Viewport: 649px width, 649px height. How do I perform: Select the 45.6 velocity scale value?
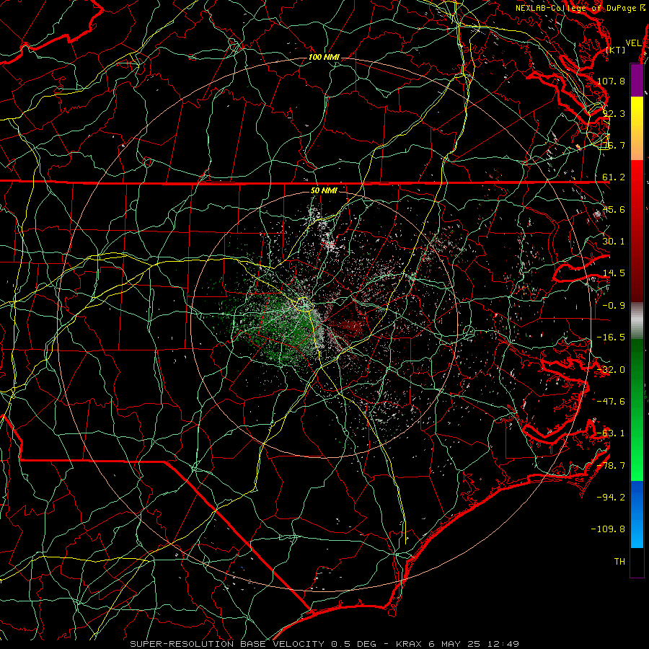[614, 209]
